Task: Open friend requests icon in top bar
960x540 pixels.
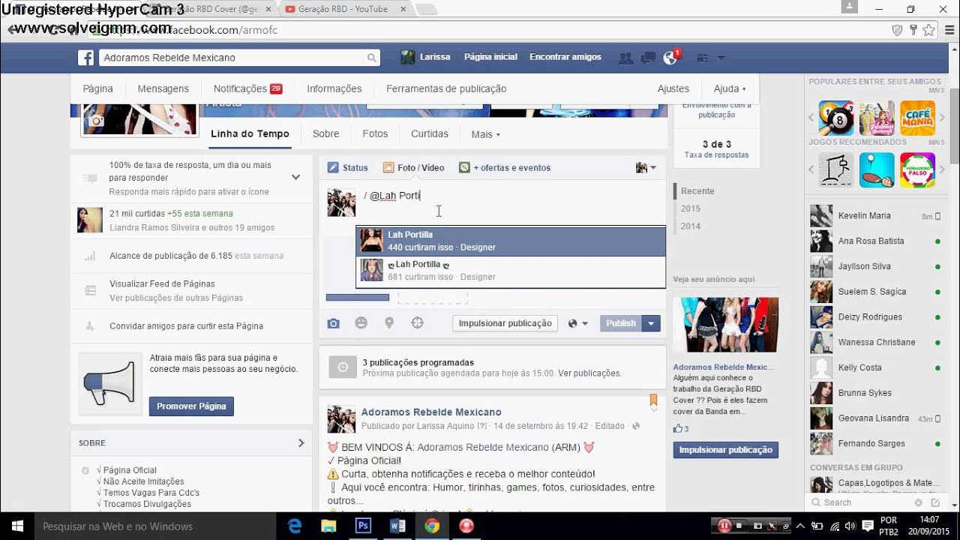Action: [625, 58]
